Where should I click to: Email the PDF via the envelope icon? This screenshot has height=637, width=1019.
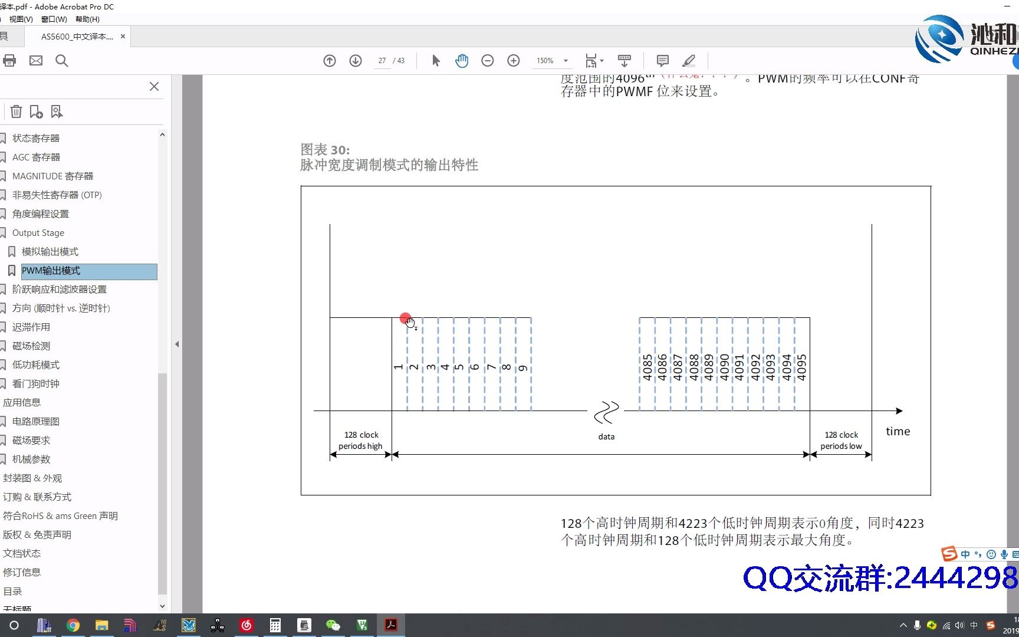click(x=36, y=61)
